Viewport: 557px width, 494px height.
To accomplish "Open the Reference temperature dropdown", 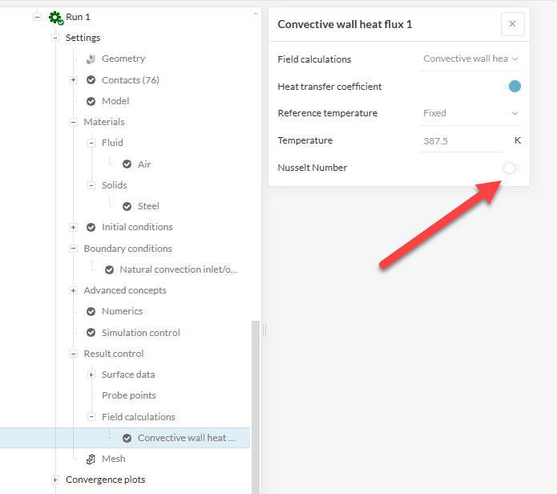I will tap(470, 113).
